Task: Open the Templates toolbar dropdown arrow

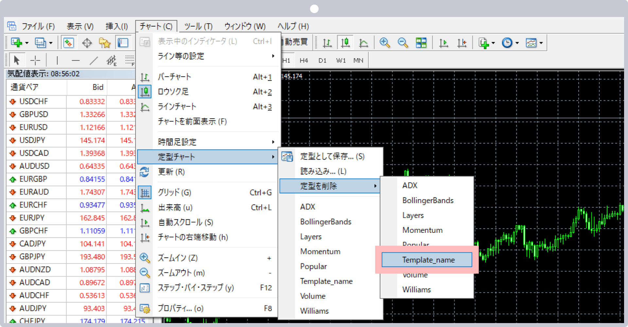Action: (541, 43)
